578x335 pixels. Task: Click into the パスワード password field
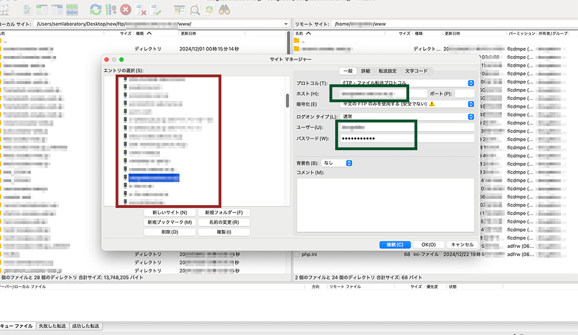[x=407, y=139]
